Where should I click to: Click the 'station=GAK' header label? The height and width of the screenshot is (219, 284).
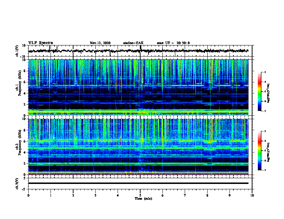pyautogui.click(x=133, y=43)
